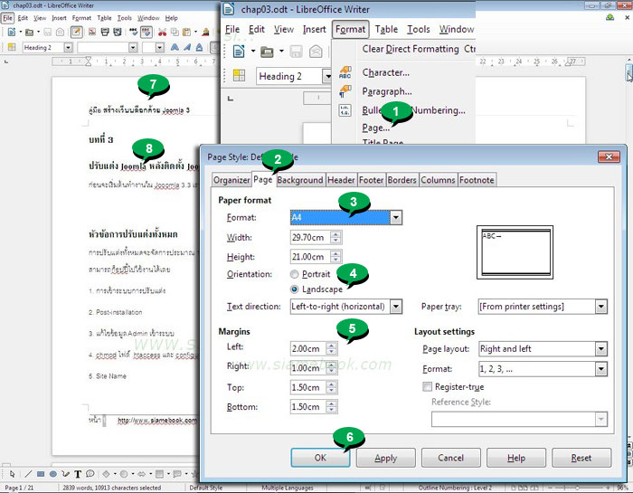Click the Apply button
This screenshot has width=633, height=493.
(386, 458)
